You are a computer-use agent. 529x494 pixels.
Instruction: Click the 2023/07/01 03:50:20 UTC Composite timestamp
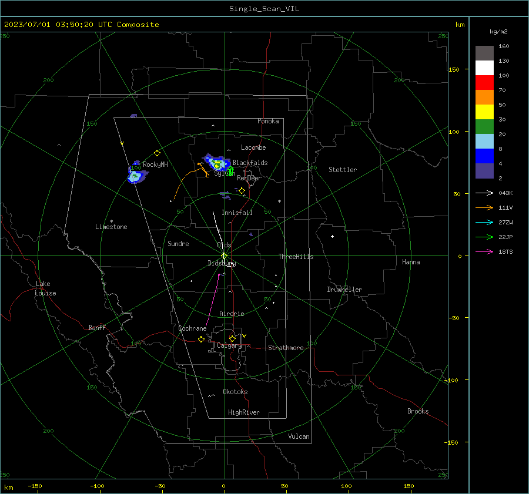[81, 25]
